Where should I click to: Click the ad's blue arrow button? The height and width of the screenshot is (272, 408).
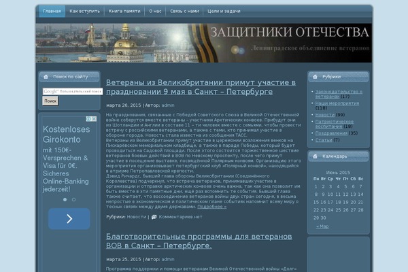(x=69, y=219)
